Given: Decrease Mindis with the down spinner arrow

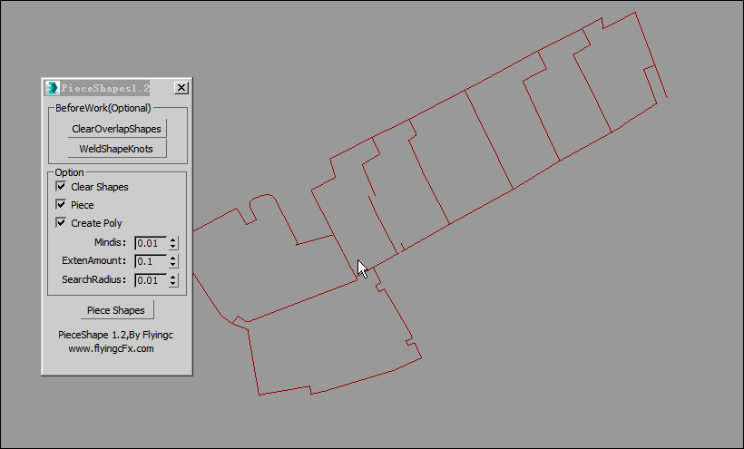Looking at the screenshot, I should coord(173,247).
